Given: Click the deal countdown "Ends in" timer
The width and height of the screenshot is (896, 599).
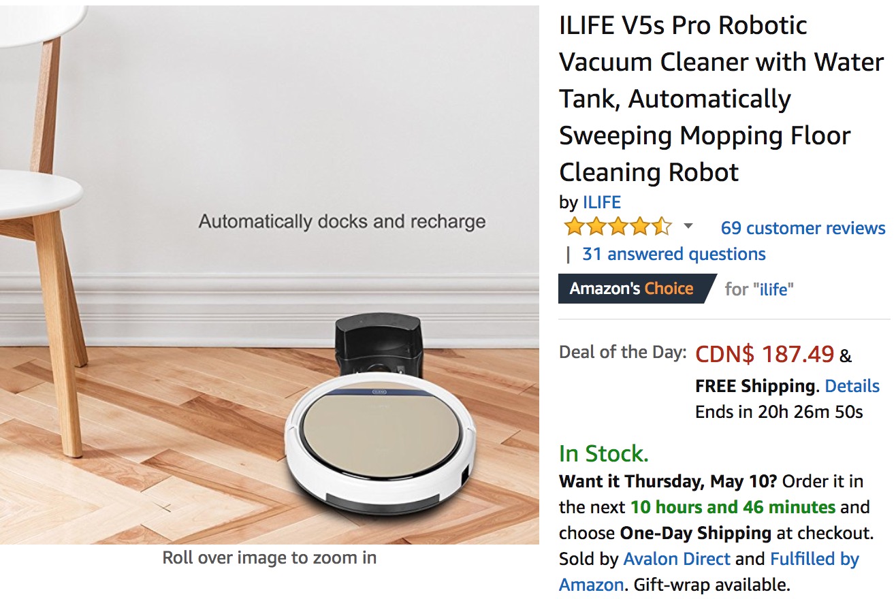Looking at the screenshot, I should click(x=779, y=412).
